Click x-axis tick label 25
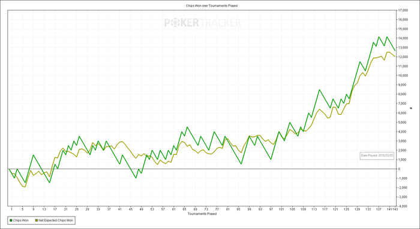This screenshot has height=229, width=420. [x=77, y=209]
